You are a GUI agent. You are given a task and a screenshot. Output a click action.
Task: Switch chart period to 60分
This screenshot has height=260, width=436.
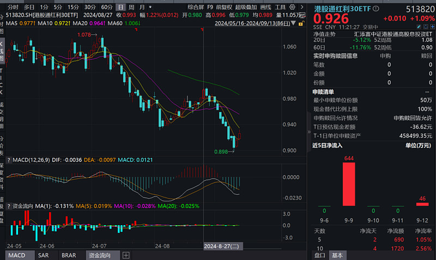[x=107, y=7]
